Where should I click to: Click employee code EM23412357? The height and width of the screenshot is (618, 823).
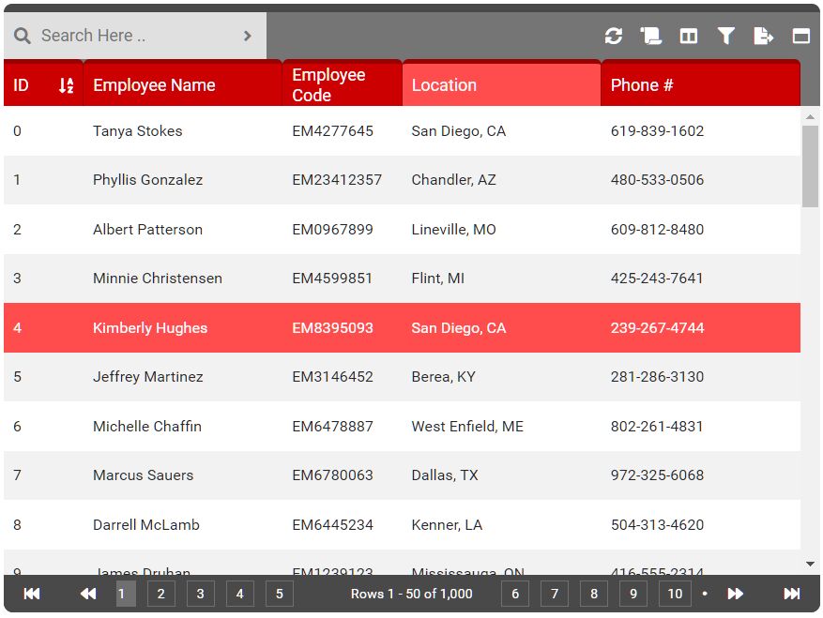click(337, 180)
